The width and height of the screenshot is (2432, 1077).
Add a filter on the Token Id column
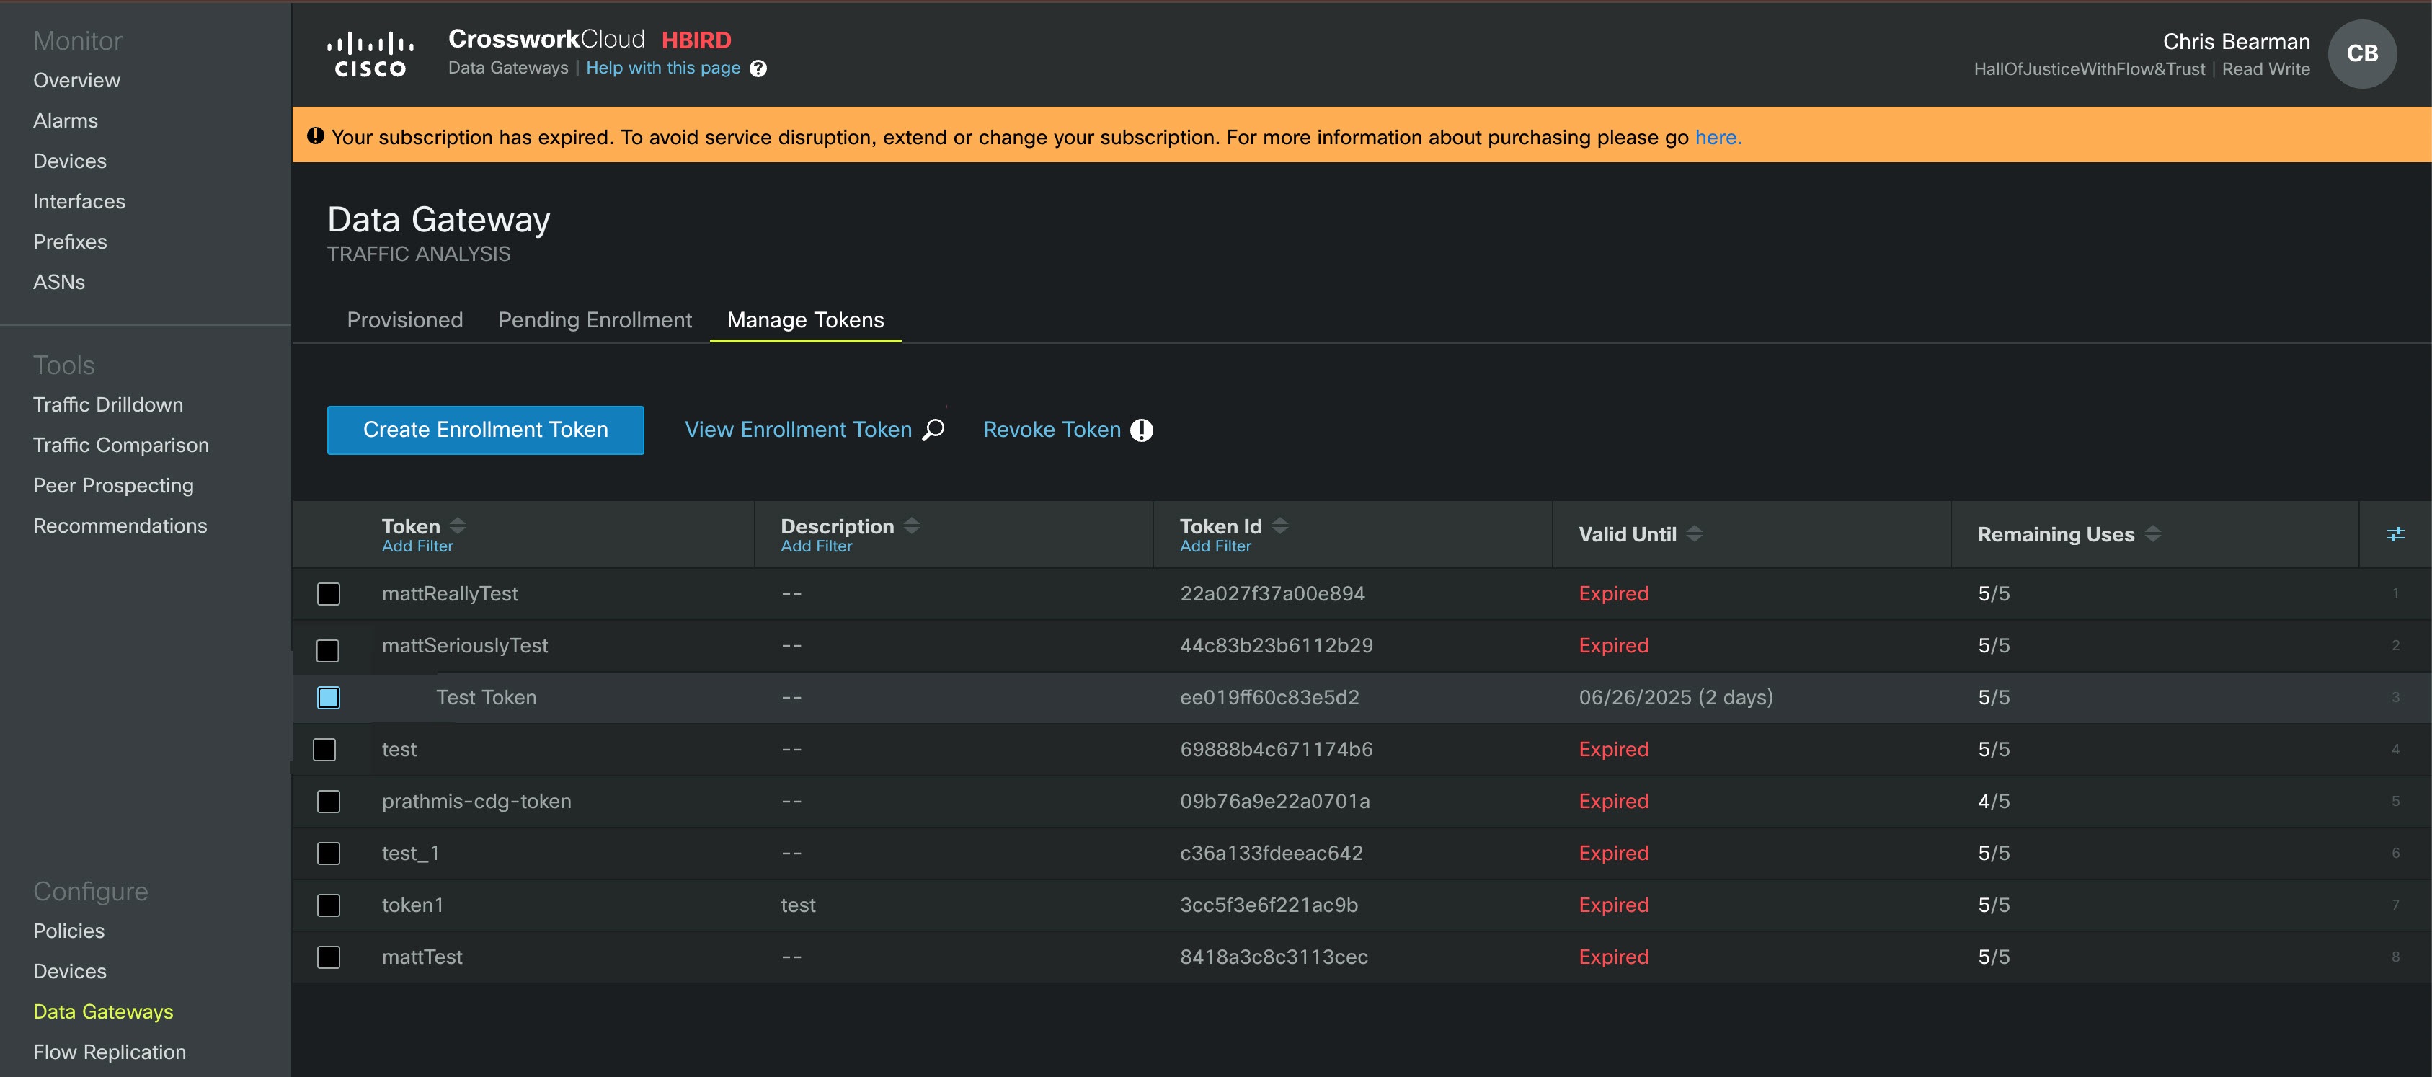pos(1216,546)
